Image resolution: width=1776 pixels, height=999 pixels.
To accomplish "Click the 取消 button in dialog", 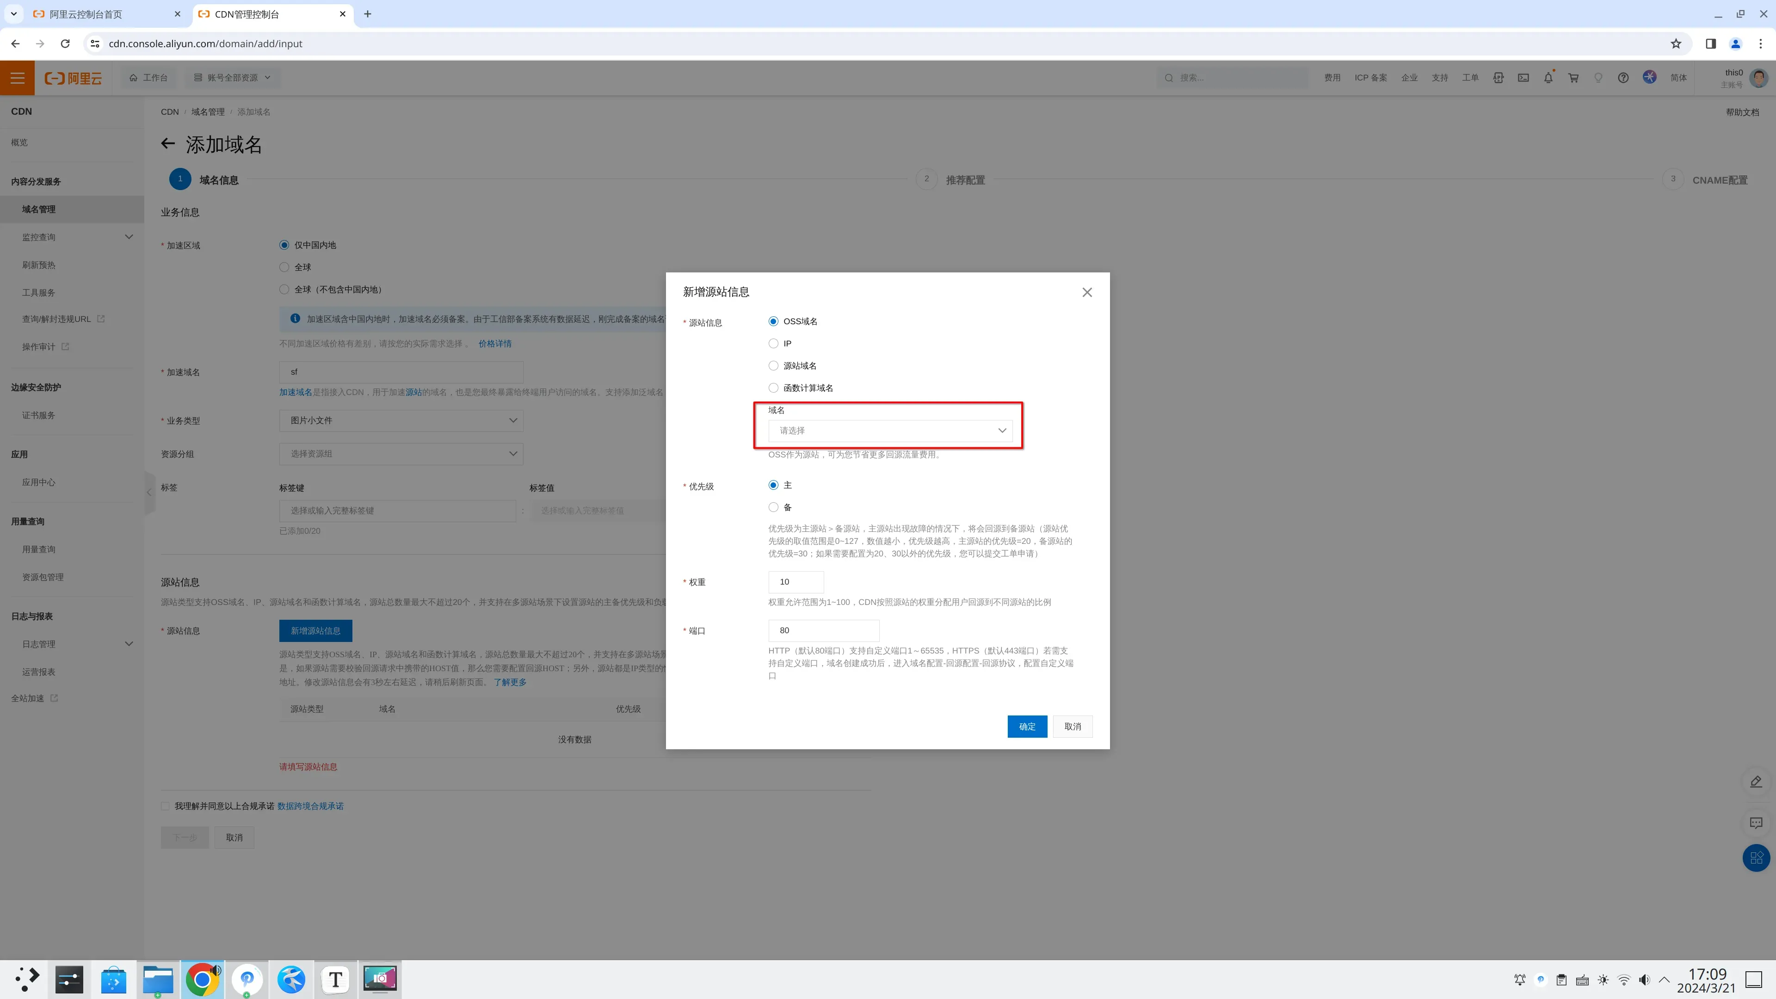I will coord(1072,726).
